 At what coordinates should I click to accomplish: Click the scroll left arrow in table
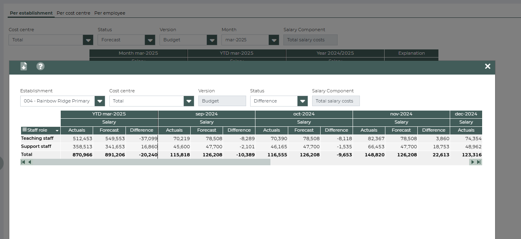pos(30,162)
